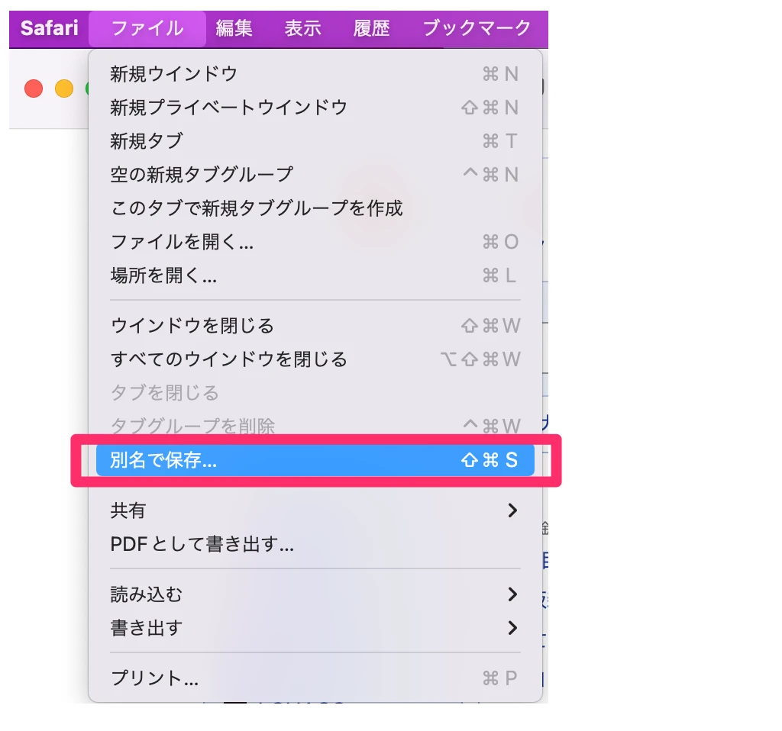Choose 新規ウインドウ from the menu
The height and width of the screenshot is (731, 782).
(x=315, y=74)
